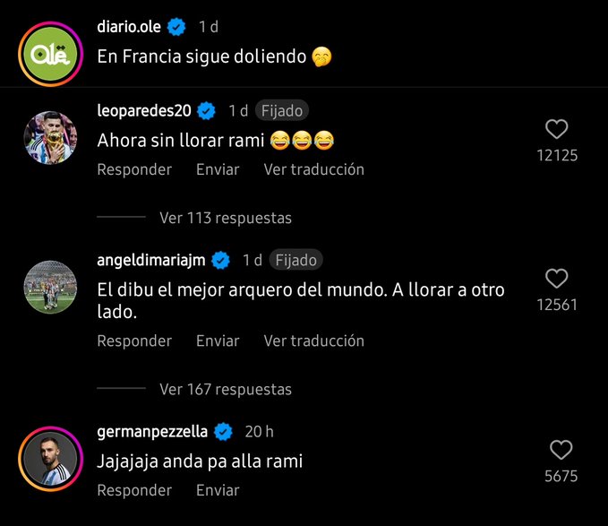Like leoparedes20's comment with the heart
608x526 pixels.
(557, 129)
